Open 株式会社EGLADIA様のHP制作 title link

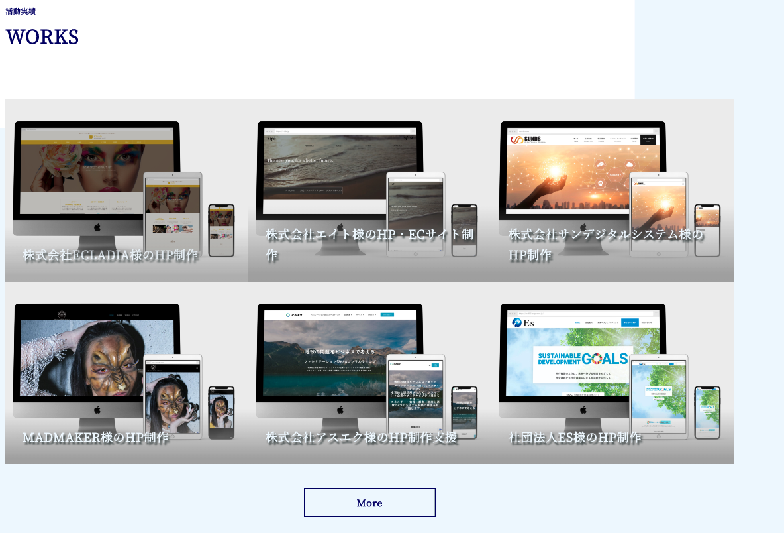click(x=111, y=255)
